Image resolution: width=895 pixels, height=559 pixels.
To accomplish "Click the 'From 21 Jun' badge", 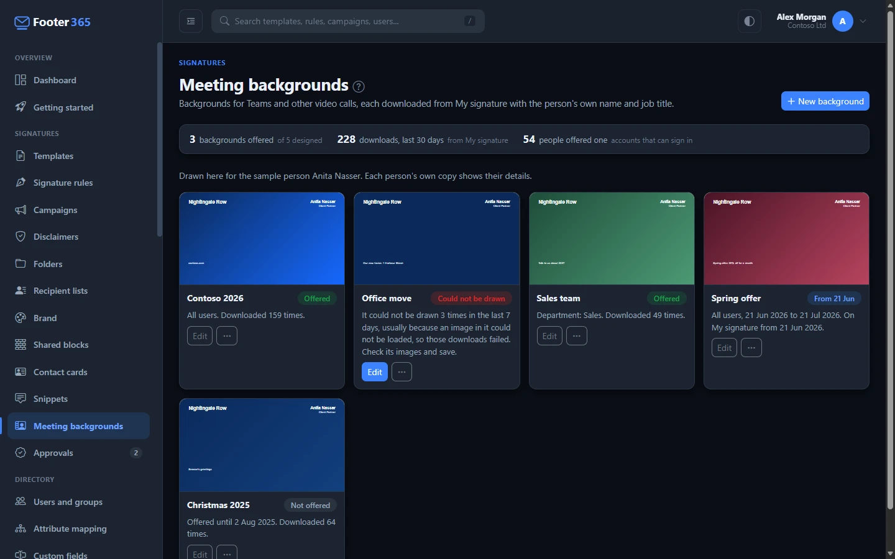I will click(x=834, y=299).
